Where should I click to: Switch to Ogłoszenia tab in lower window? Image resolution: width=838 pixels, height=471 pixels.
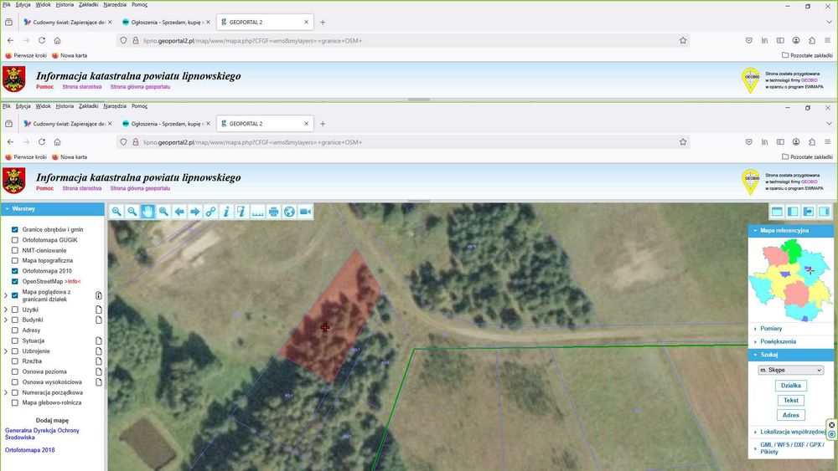(x=165, y=124)
